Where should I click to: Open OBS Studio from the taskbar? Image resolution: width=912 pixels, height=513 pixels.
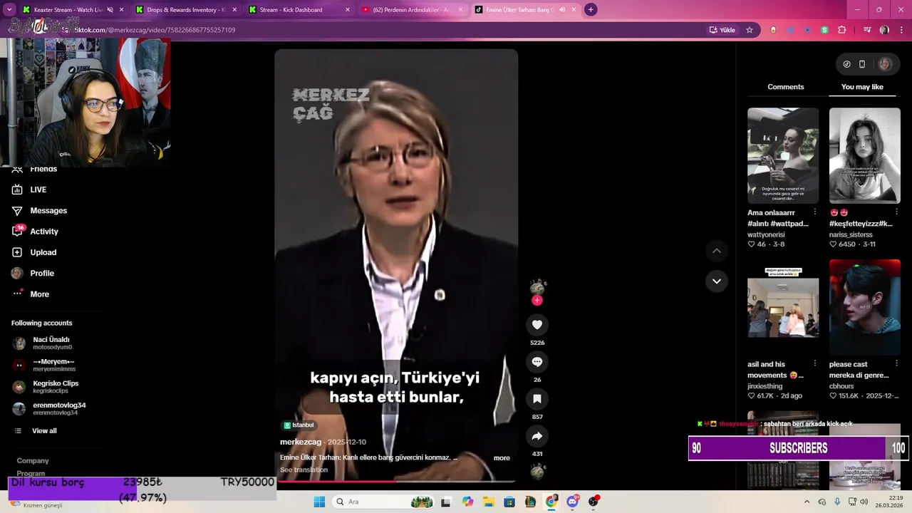coord(593,502)
